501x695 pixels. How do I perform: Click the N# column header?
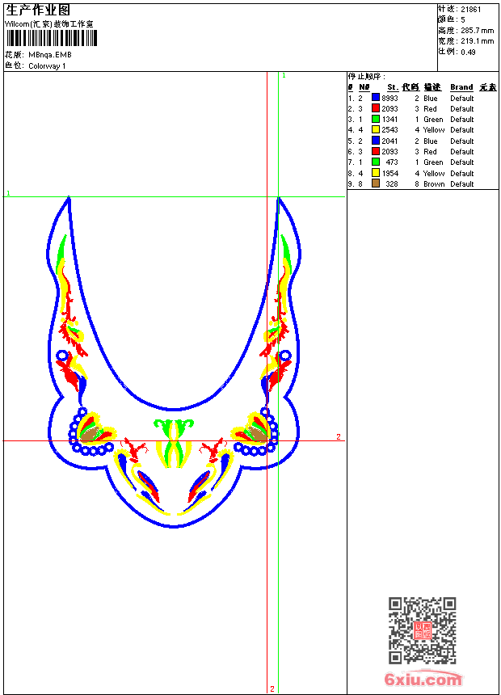click(364, 87)
